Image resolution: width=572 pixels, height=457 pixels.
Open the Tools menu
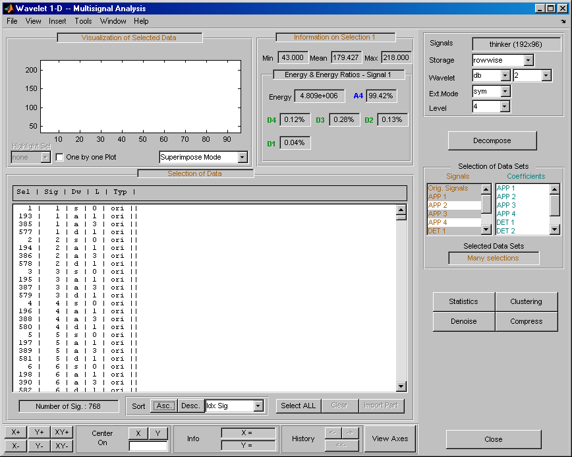point(83,21)
